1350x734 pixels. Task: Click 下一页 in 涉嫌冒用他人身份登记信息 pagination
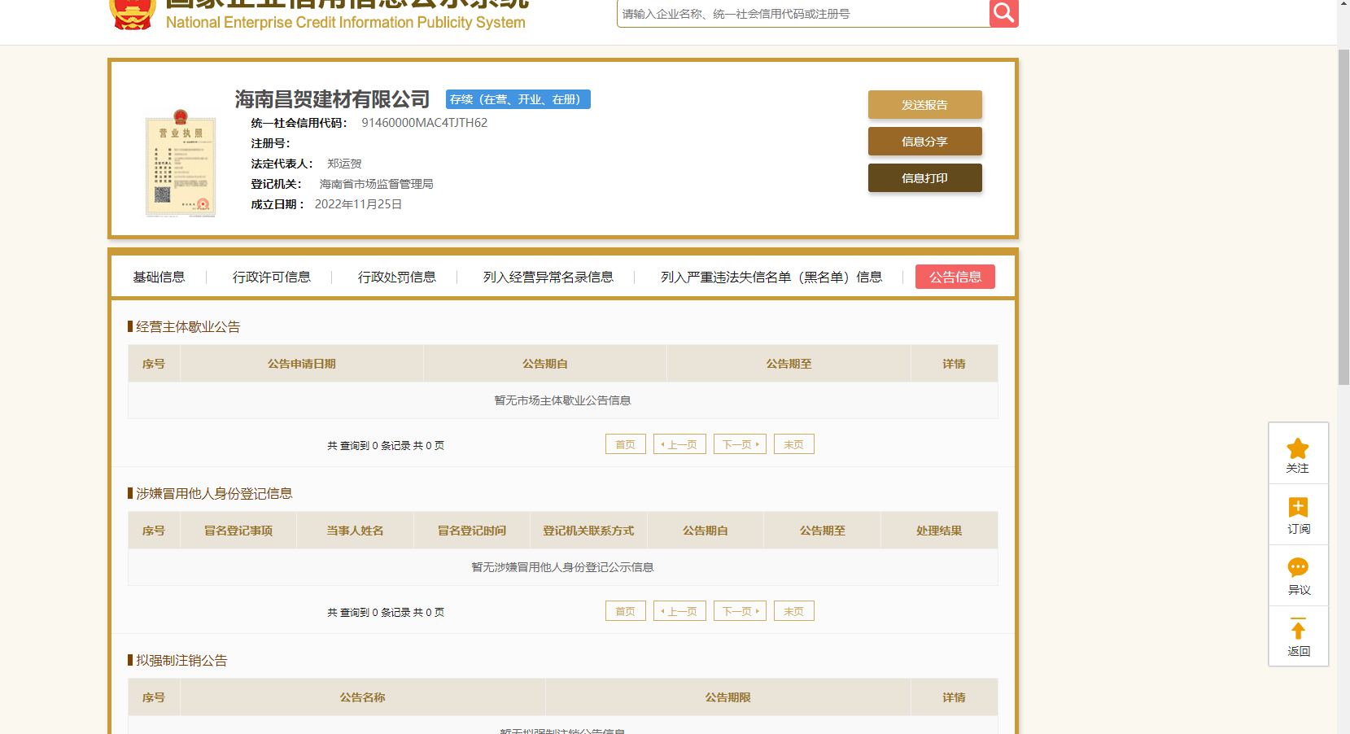741,611
